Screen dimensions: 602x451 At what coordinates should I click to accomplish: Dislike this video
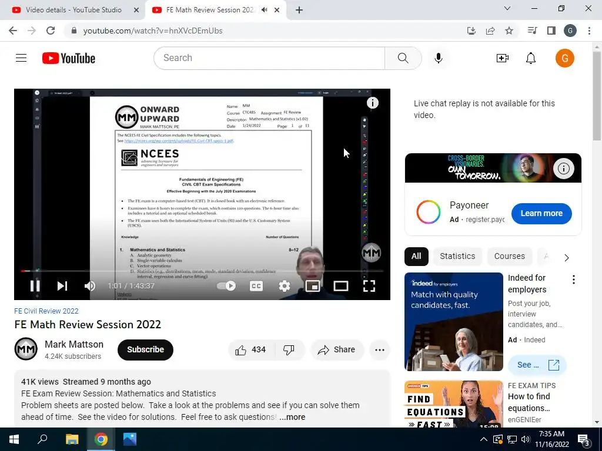pos(289,350)
